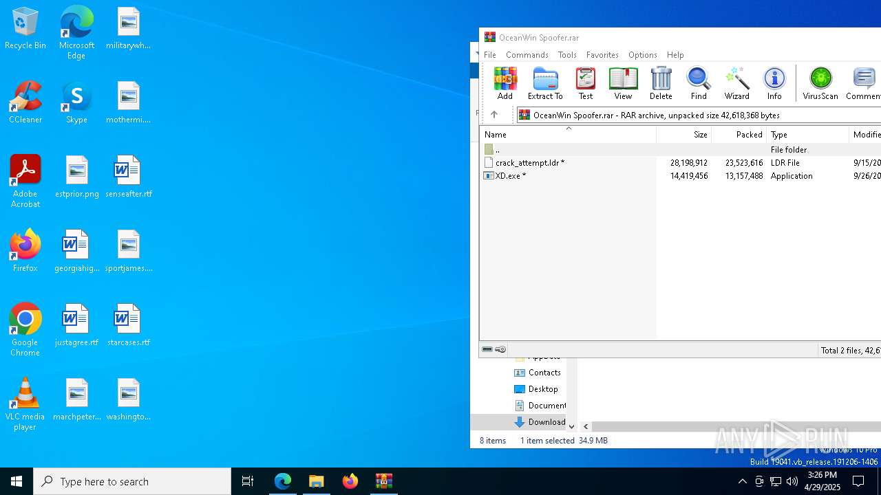Click the drive icon in WinRAR status bar
Image resolution: width=881 pixels, height=495 pixels.
[487, 349]
